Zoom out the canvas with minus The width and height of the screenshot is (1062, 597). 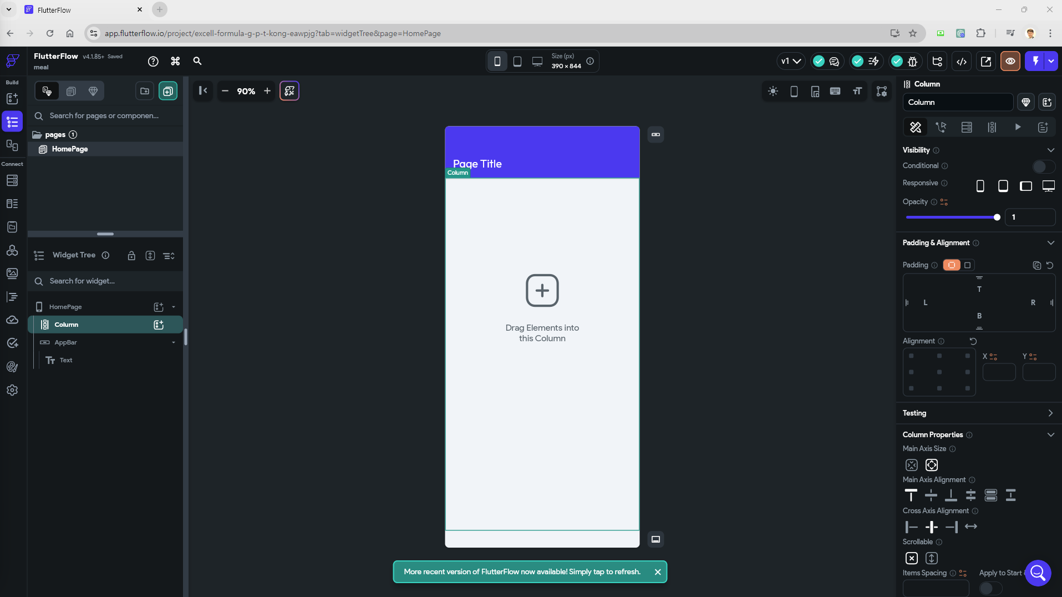pyautogui.click(x=225, y=91)
